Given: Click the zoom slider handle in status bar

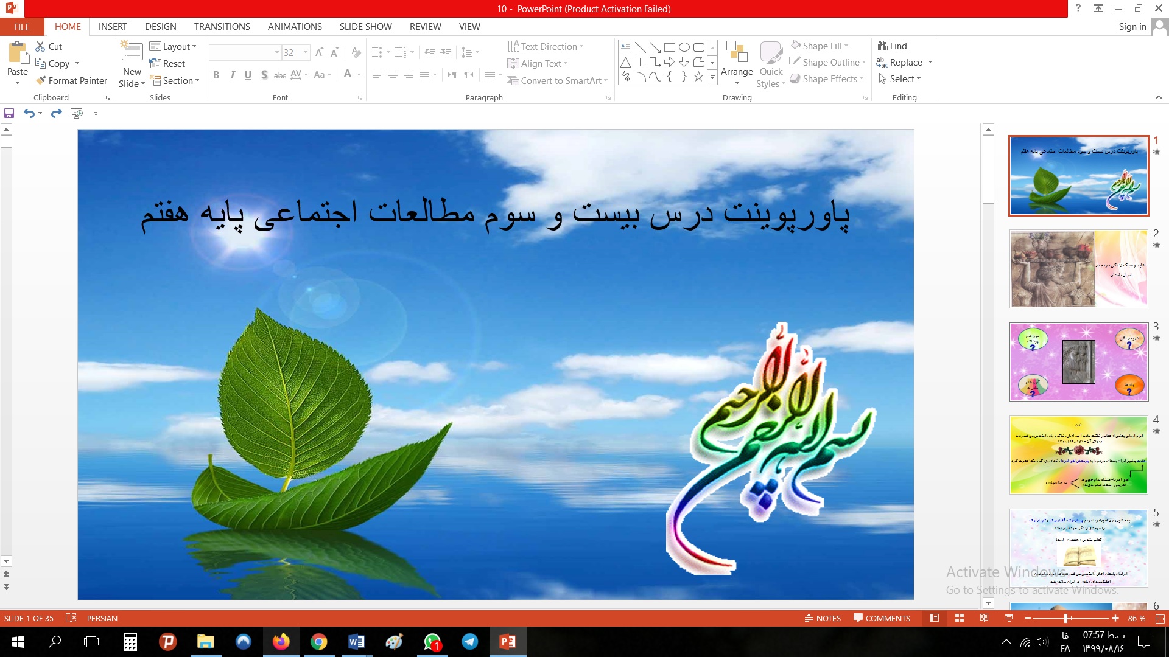Looking at the screenshot, I should [x=1065, y=618].
